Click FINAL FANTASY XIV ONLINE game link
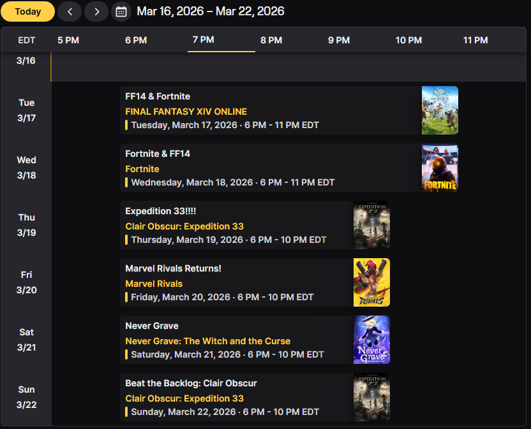Screen dimensions: 531x429 click(x=186, y=112)
